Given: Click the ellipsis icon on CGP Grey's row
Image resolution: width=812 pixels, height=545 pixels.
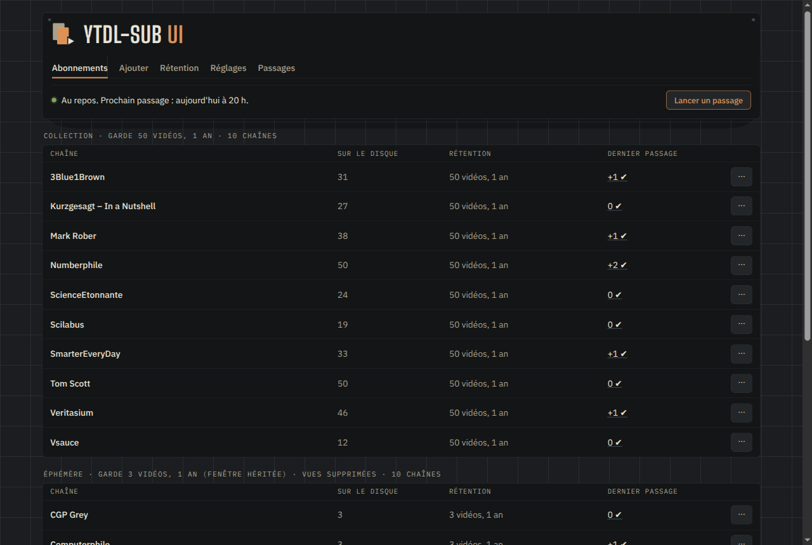Looking at the screenshot, I should [x=742, y=515].
